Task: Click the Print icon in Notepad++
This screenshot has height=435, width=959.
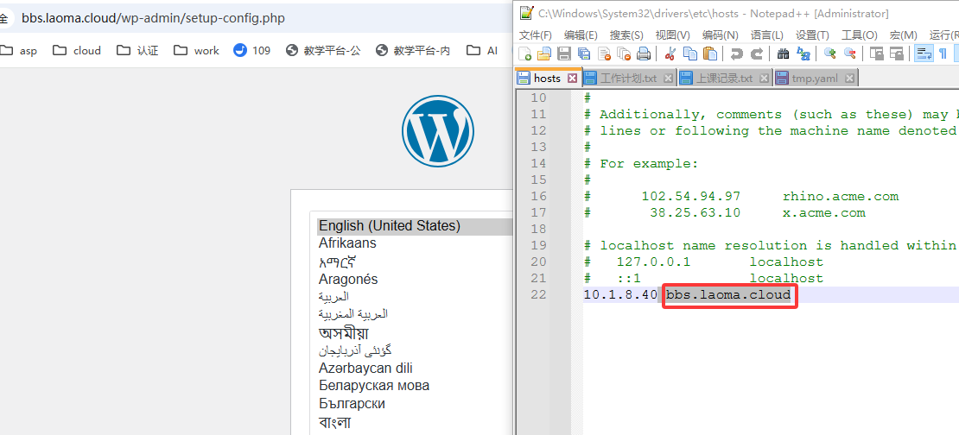Action: click(644, 54)
